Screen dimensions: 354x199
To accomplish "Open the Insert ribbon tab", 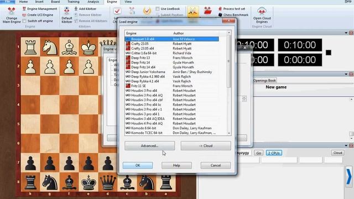I will coord(39,2).
